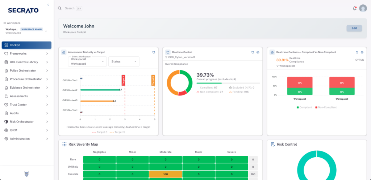
Task: Click the UCL Controls Library database icon
Action: tap(6, 62)
